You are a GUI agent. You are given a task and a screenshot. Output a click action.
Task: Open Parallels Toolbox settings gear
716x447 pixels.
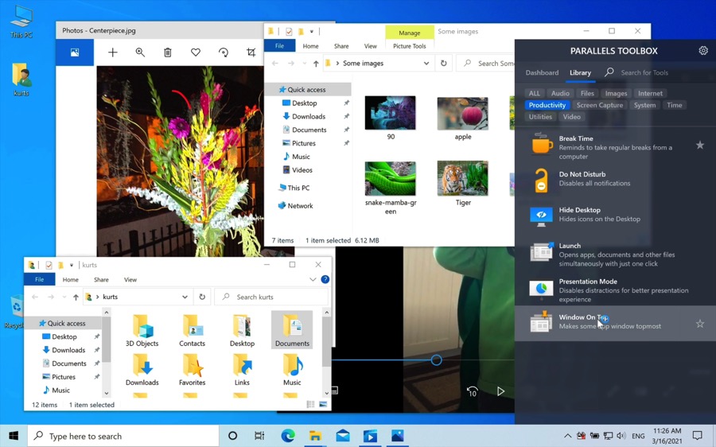coord(703,51)
